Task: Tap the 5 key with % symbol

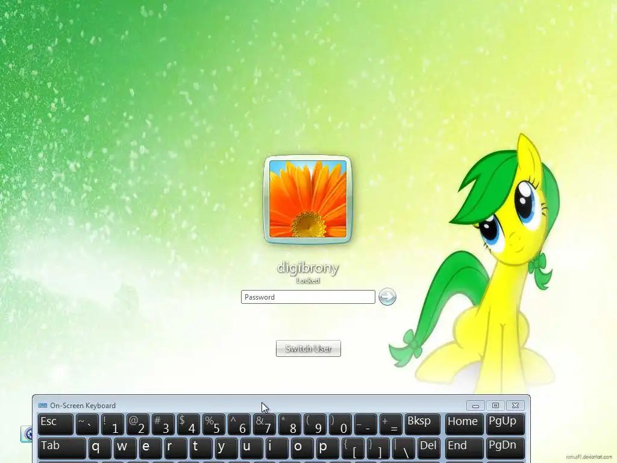Action: coord(214,424)
